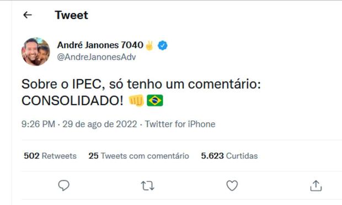Open André Janones profile picture

(35, 51)
